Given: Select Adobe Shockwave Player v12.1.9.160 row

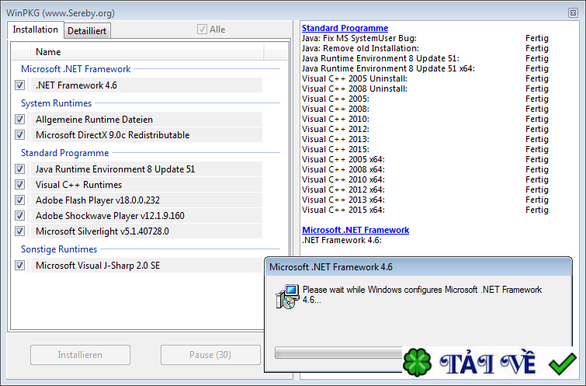Looking at the screenshot, I should 147,216.
